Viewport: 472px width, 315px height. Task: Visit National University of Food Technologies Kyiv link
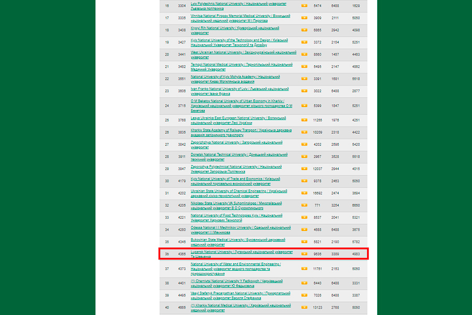tap(237, 218)
